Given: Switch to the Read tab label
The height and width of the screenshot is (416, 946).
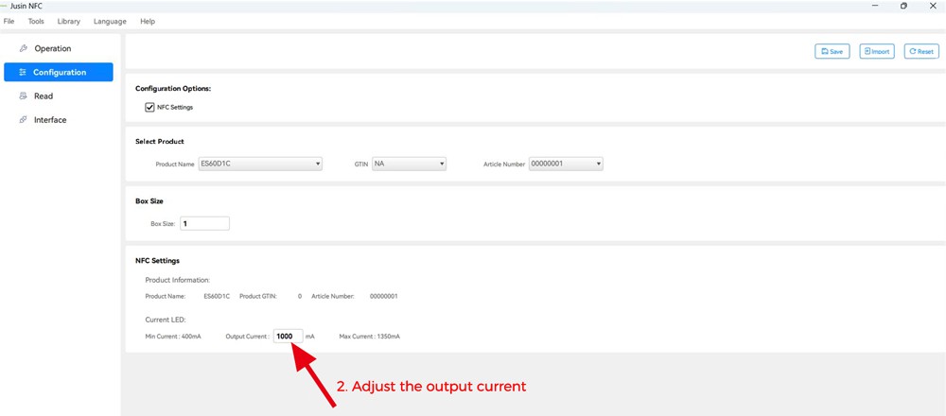Looking at the screenshot, I should [x=44, y=96].
